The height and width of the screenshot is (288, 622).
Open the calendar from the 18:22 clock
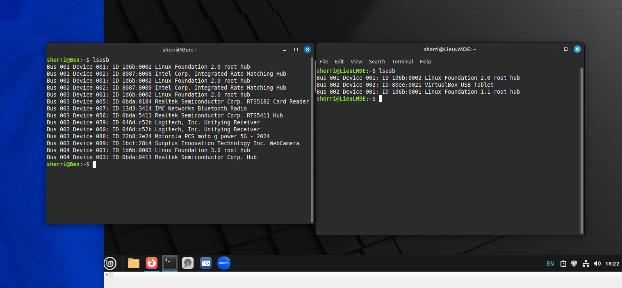pos(612,264)
